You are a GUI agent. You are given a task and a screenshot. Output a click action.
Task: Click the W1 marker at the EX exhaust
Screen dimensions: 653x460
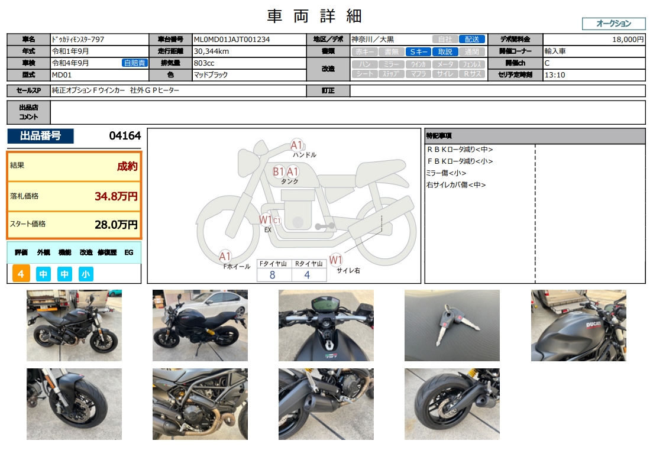pos(265,219)
